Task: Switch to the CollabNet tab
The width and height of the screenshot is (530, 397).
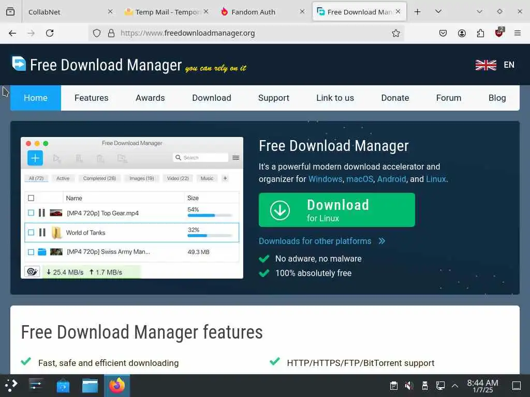Action: pyautogui.click(x=68, y=12)
